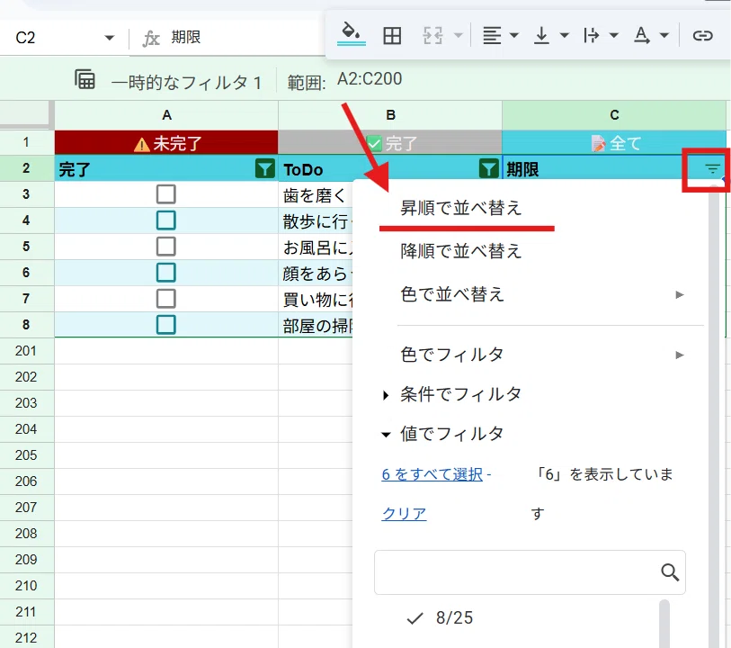Select row 2 header

(x=27, y=168)
